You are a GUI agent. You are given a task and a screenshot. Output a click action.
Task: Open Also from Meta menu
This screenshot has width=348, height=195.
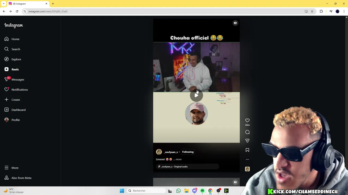tap(18, 178)
